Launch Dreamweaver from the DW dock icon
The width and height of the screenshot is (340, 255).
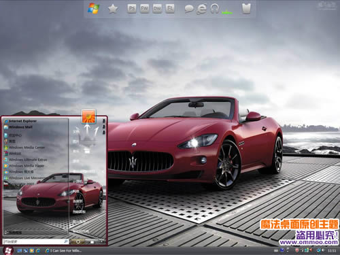[157, 9]
